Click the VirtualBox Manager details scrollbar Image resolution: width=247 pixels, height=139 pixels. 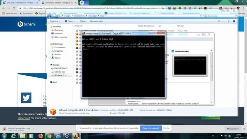click(x=211, y=77)
